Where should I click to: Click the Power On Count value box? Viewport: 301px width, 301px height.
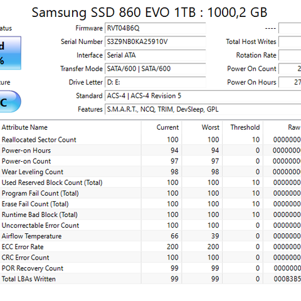290,69
